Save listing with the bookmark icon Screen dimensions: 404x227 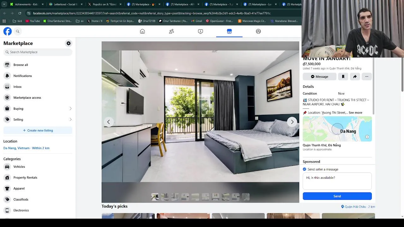[x=343, y=77]
